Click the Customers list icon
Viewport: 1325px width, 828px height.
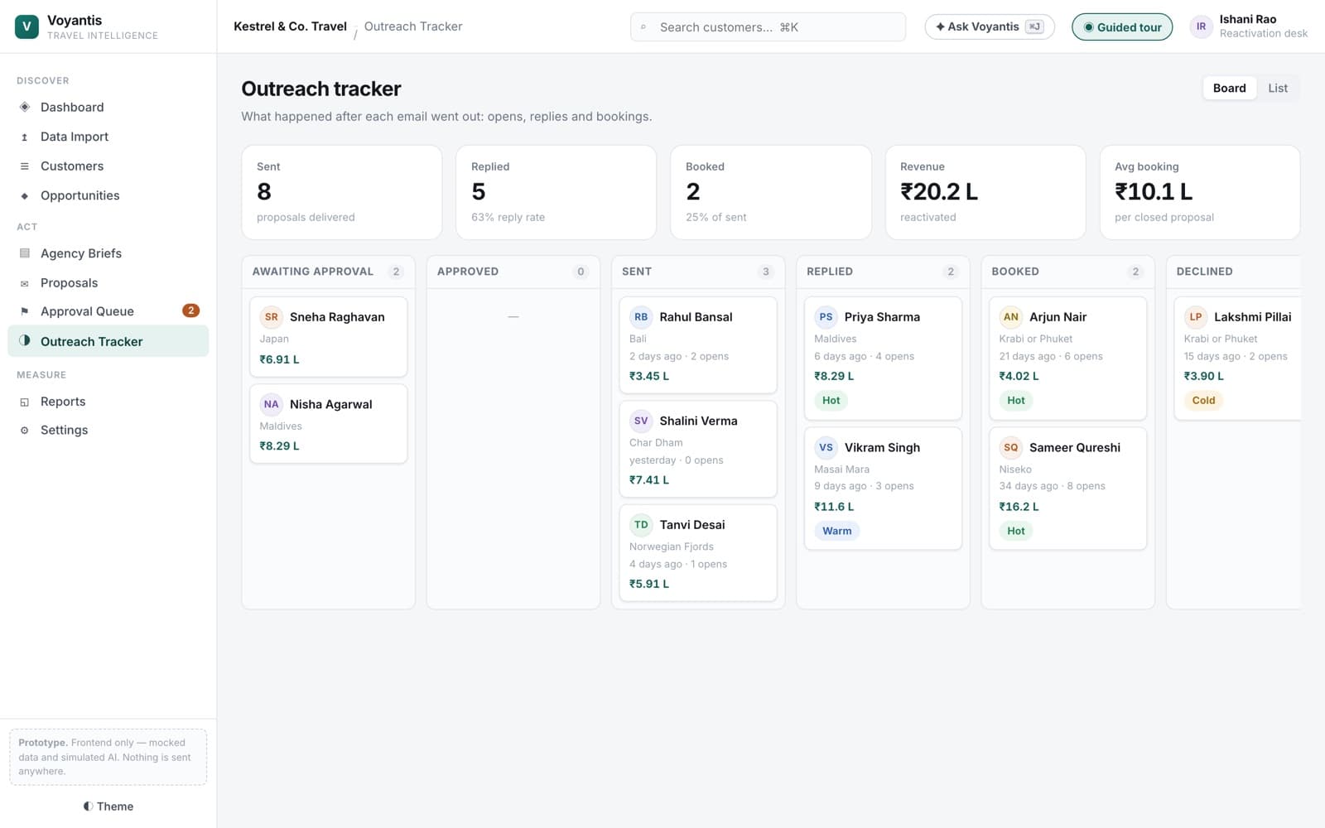[25, 166]
